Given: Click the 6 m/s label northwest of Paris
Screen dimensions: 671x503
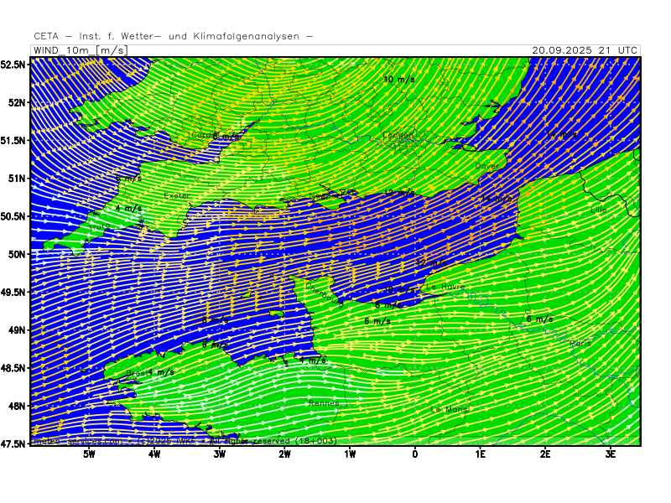Looking at the screenshot, I should 539,319.
